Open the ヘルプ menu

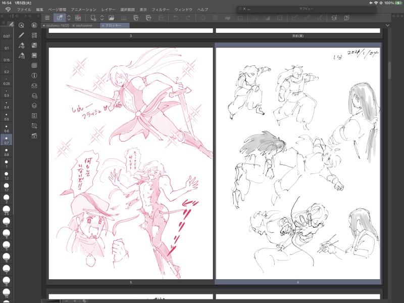coord(203,10)
